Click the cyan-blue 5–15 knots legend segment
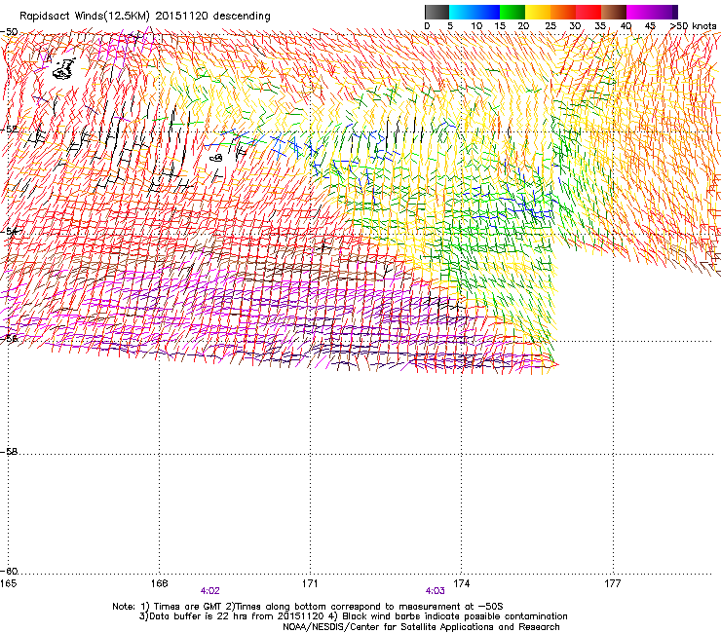This screenshot has height=633, width=721. click(x=474, y=12)
